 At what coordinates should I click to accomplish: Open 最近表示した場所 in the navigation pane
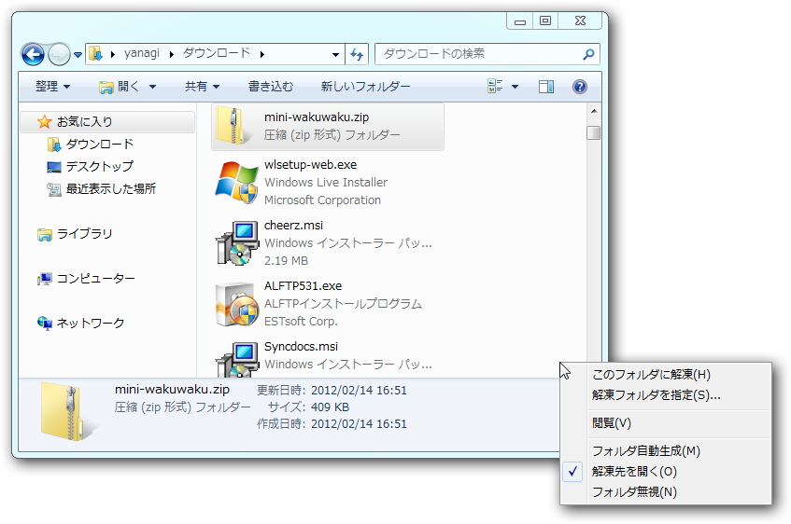click(x=110, y=188)
